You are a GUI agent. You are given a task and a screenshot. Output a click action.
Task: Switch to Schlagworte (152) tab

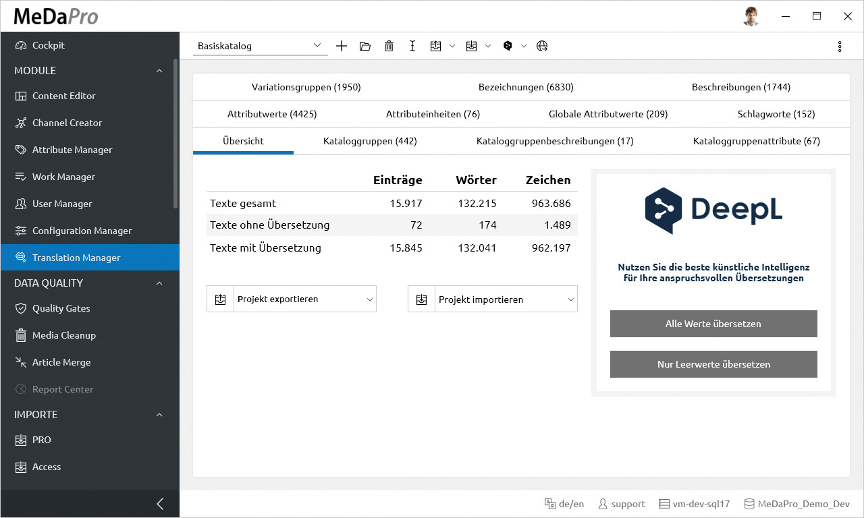click(776, 114)
